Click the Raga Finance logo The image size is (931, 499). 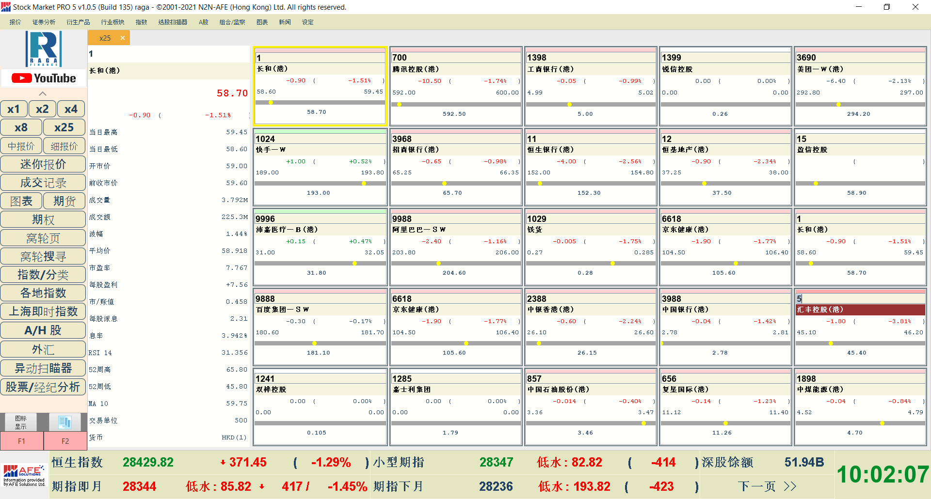pyautogui.click(x=44, y=49)
